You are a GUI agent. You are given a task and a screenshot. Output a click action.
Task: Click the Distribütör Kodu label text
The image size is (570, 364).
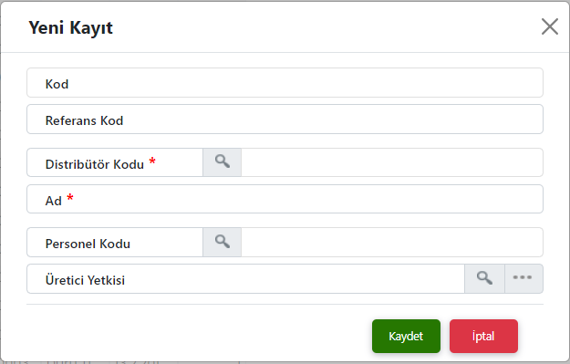tap(95, 164)
